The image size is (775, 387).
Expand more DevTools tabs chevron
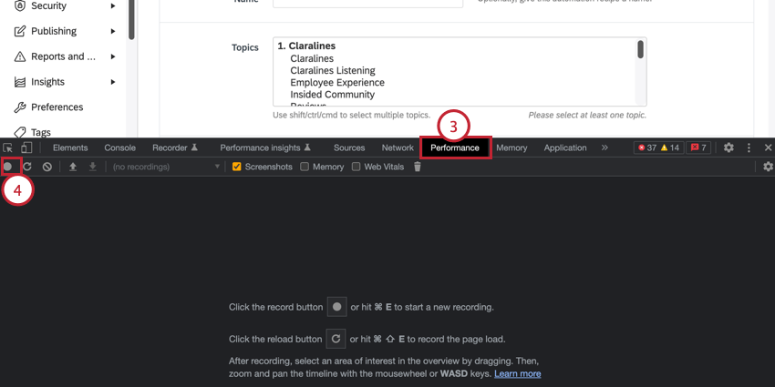coord(604,148)
